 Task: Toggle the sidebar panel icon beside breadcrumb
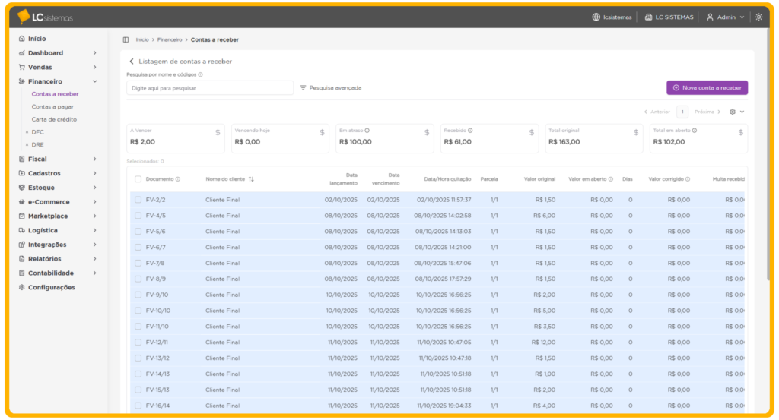click(x=126, y=39)
